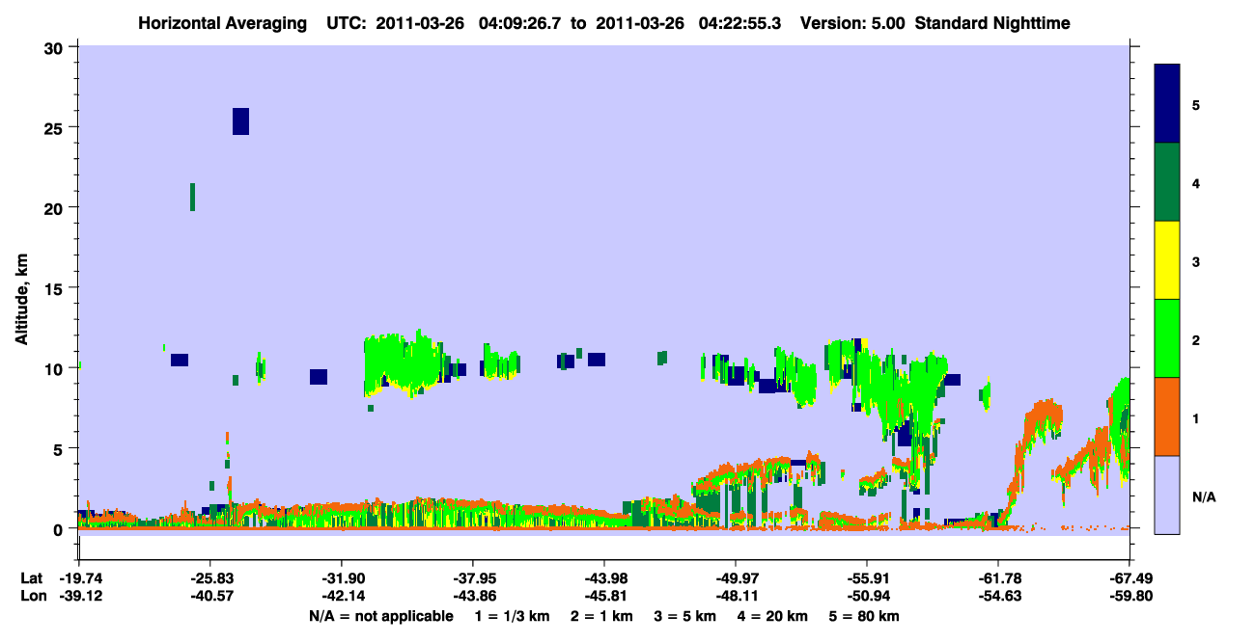1255x643 pixels.
Task: Click the longitude value '-45.81'
Action: pyautogui.click(x=604, y=597)
